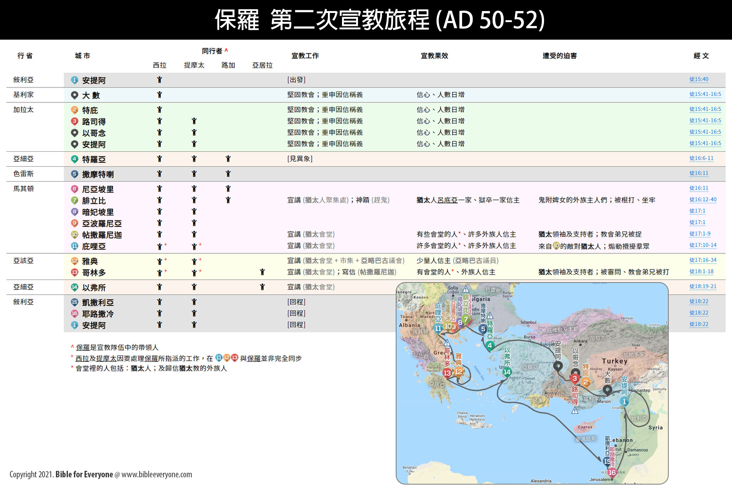Open scripture link 徒18:1-18

701,271
